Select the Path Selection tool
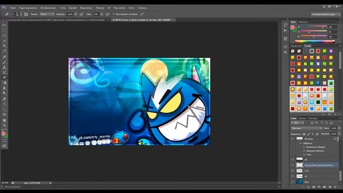 pos(4,109)
